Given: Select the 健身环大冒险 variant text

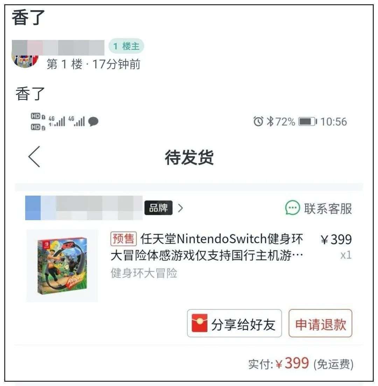Looking at the screenshot, I should point(144,273).
